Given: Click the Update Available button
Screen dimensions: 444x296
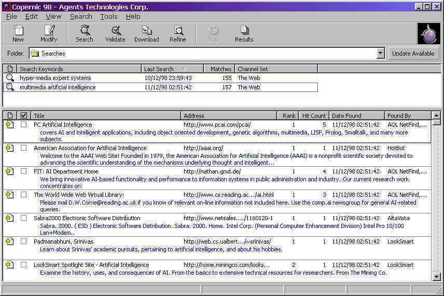Looking at the screenshot, I should pos(413,53).
